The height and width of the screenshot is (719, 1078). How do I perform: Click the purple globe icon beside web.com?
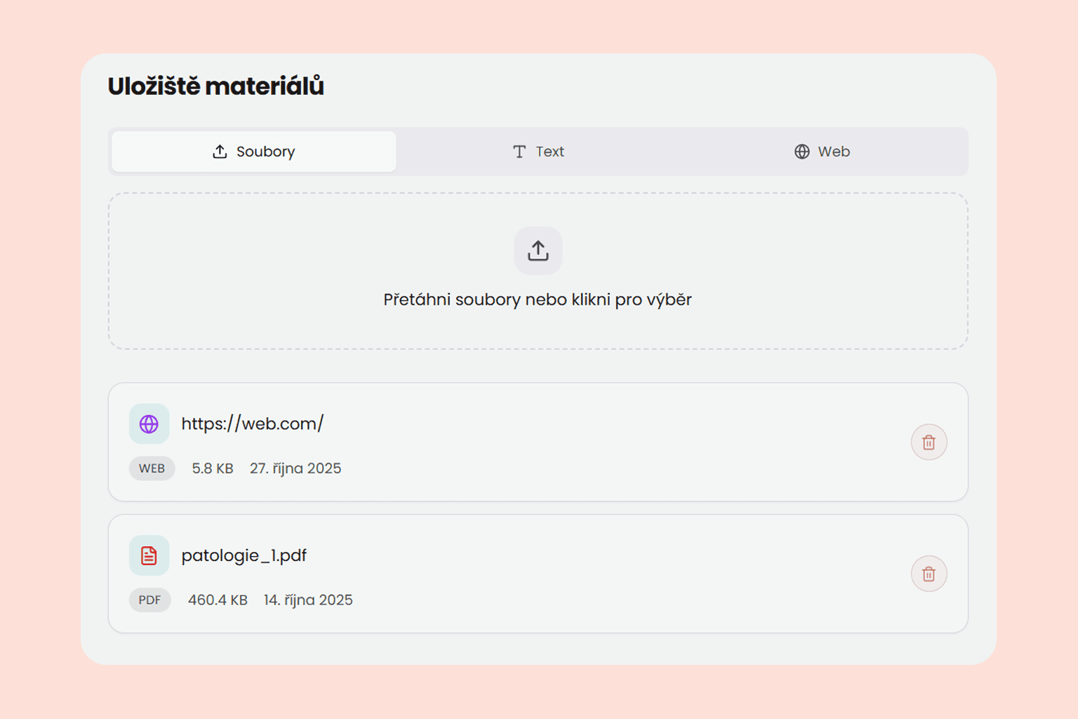tap(149, 424)
